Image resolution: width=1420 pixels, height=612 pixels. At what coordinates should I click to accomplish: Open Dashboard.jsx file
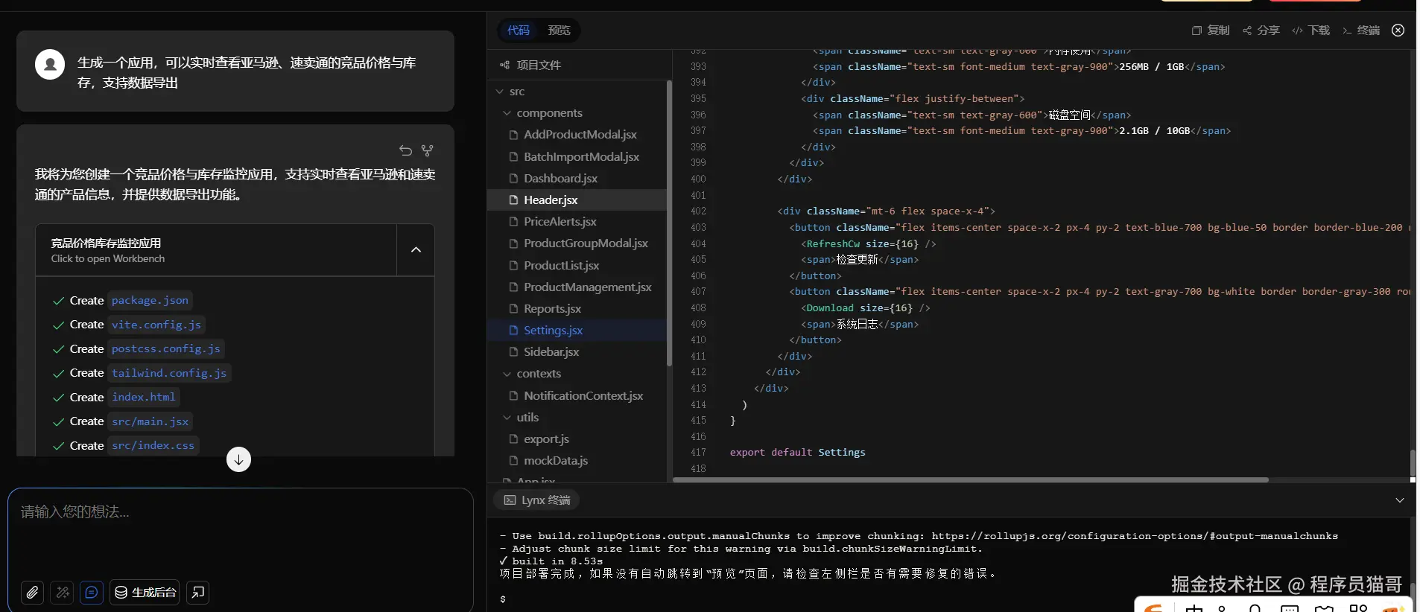coord(577,179)
